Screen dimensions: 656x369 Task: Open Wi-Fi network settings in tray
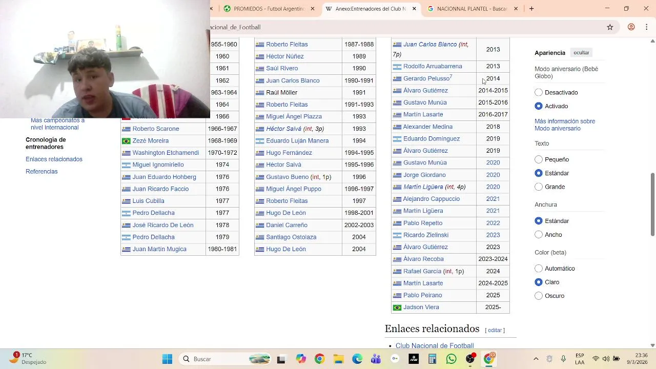[596, 359]
